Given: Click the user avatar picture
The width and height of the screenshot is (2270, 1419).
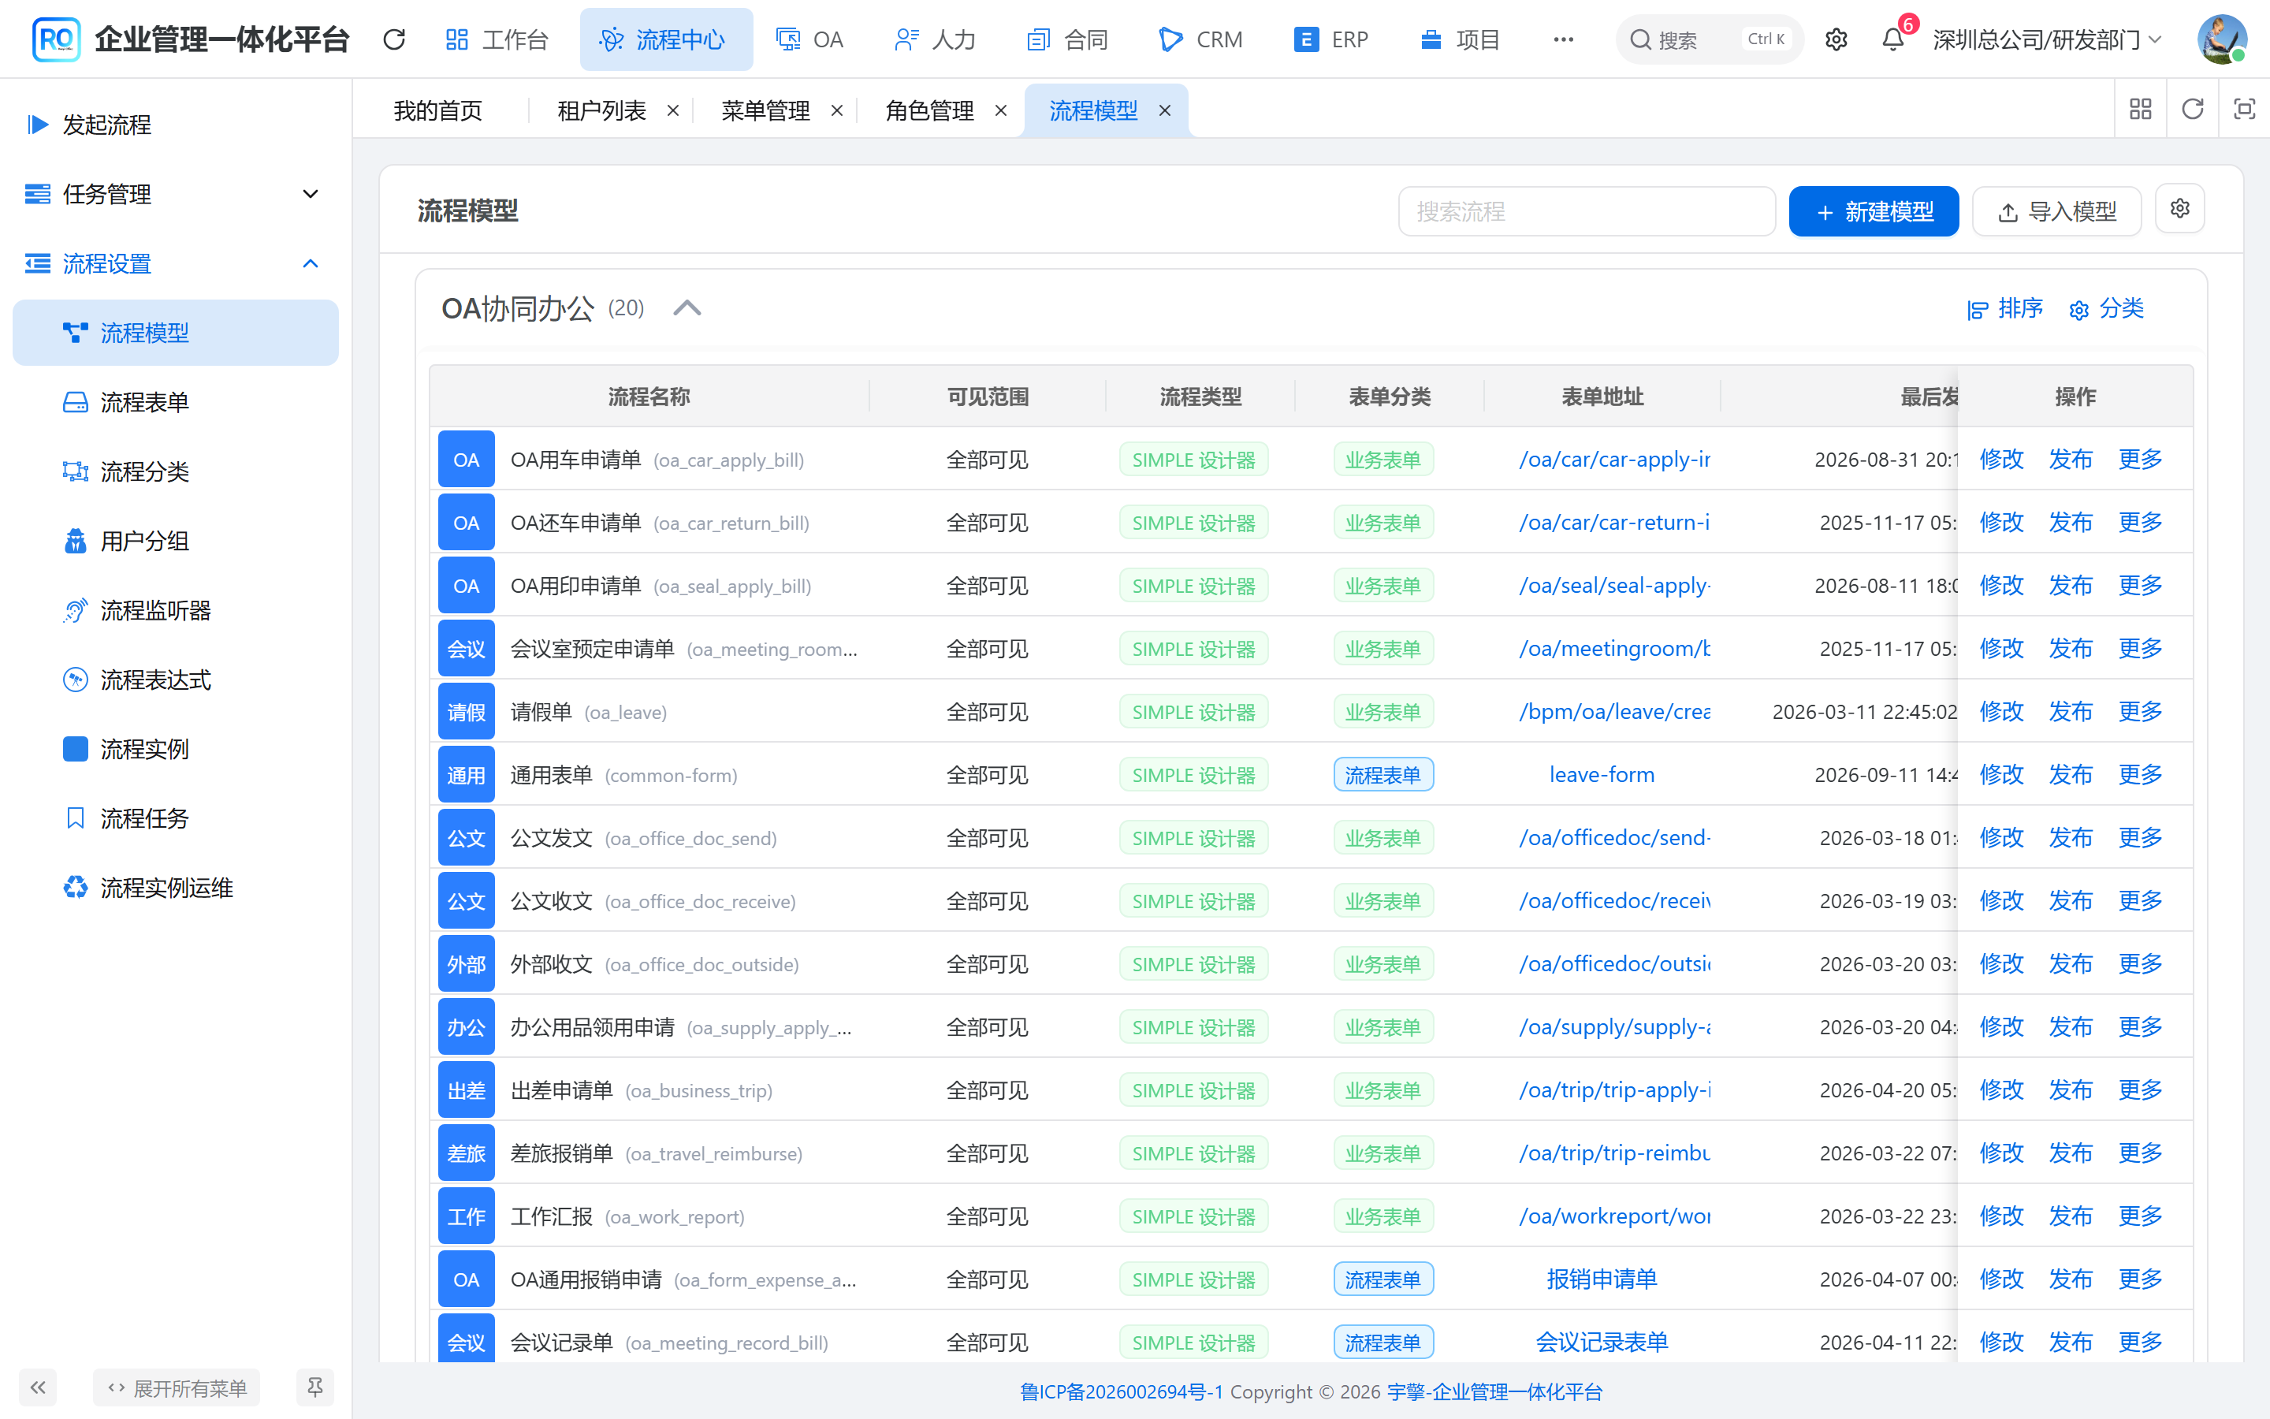Looking at the screenshot, I should (x=2221, y=39).
